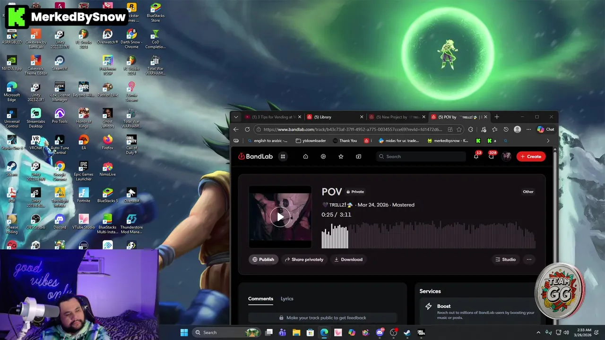The height and width of the screenshot is (340, 605).
Task: Open the Copilot Chat button
Action: [545, 129]
